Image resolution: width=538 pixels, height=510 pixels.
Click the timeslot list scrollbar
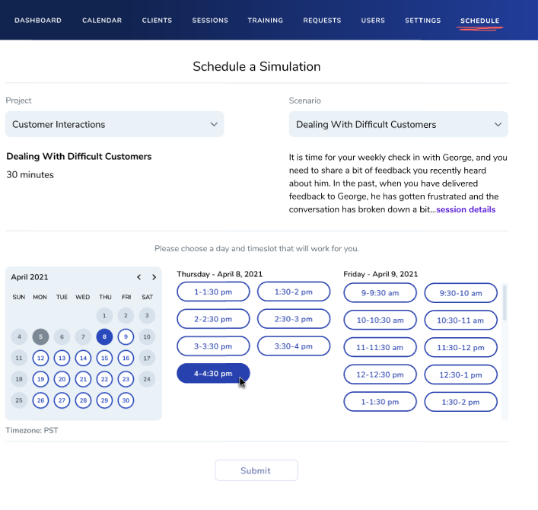click(504, 304)
